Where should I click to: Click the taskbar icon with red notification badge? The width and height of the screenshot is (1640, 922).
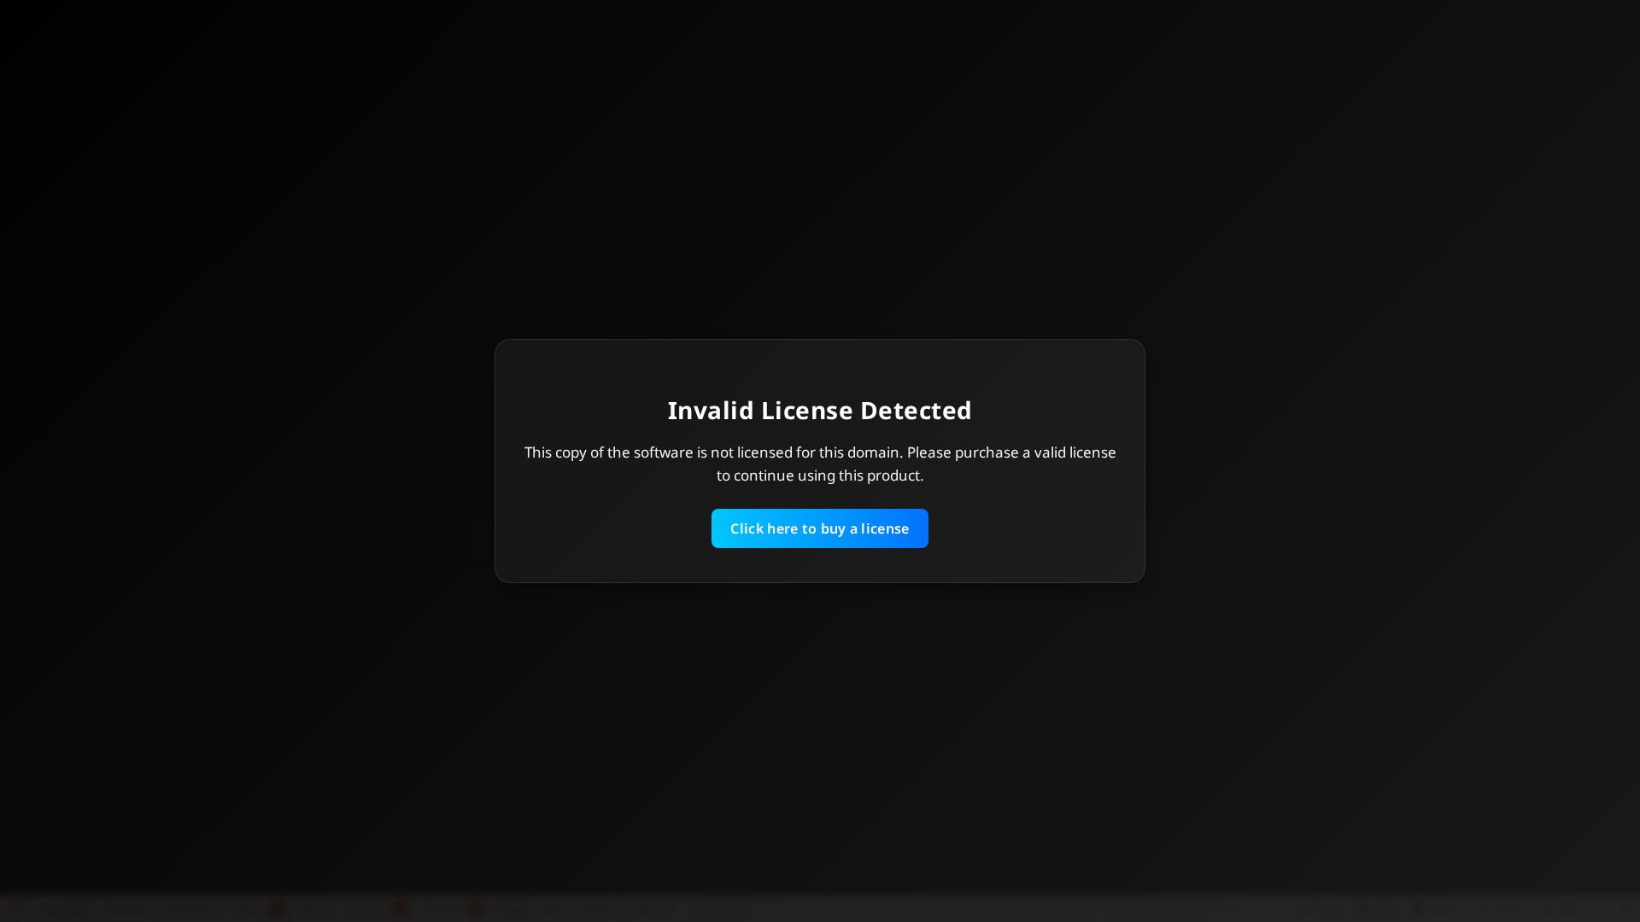tap(276, 907)
